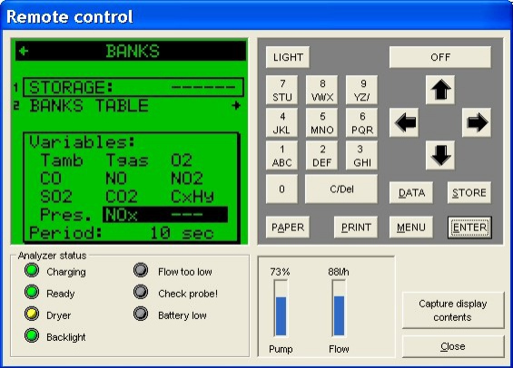This screenshot has width=513, height=368.
Task: Click Capture display contents button
Action: click(x=453, y=310)
